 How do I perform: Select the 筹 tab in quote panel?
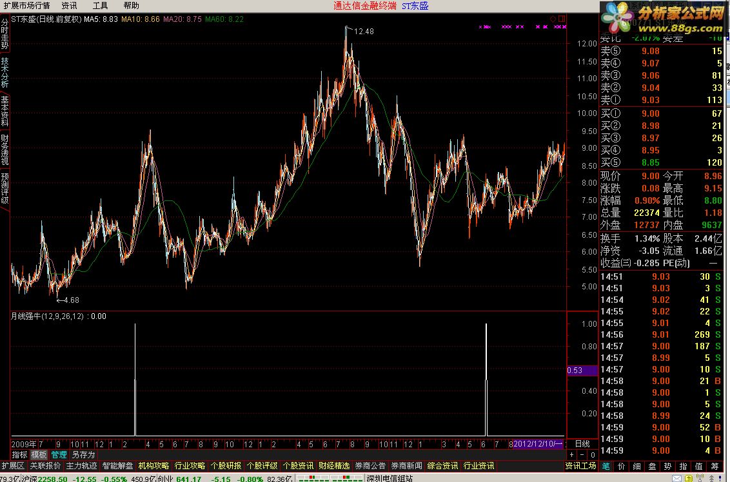pos(714,466)
